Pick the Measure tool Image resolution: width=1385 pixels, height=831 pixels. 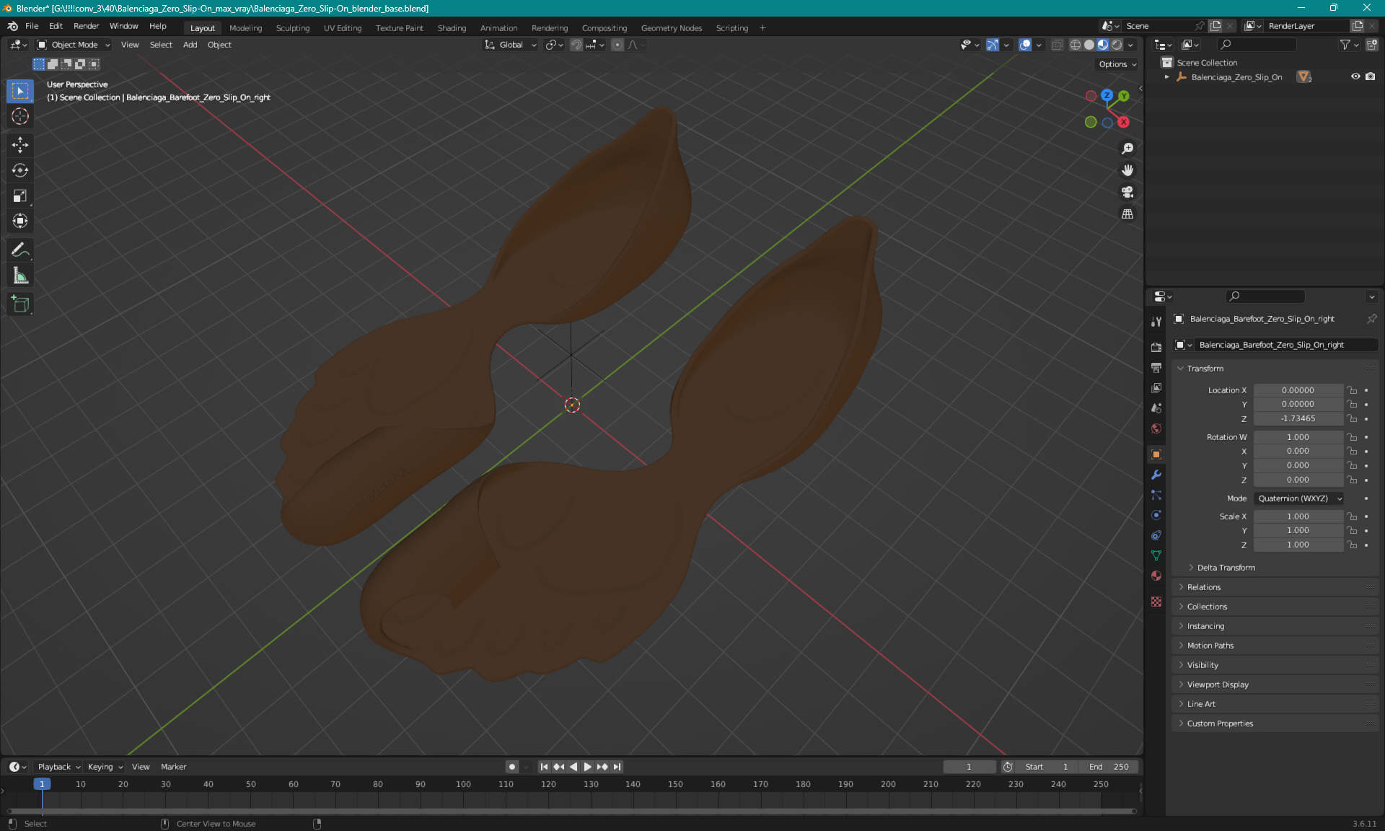tap(20, 276)
